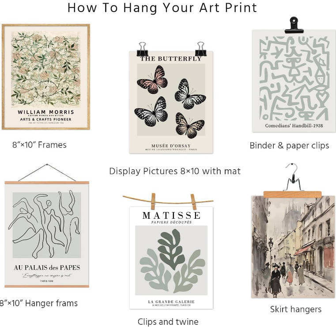336x327 pixels.
Task: Select the Comedians' Handbill-1938 print
Action: tap(294, 81)
